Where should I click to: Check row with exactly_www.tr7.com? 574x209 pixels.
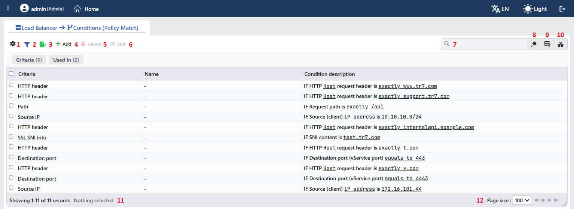click(x=11, y=85)
